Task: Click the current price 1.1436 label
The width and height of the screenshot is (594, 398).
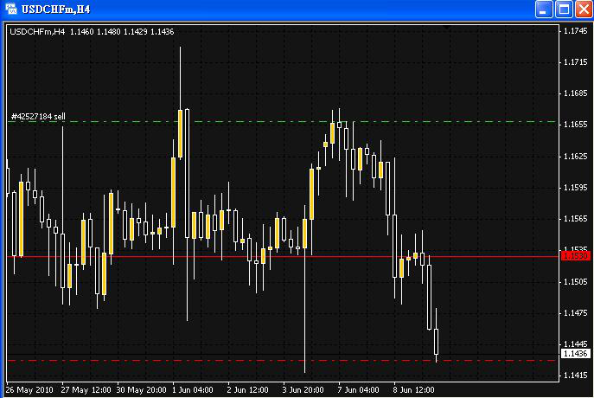Action: (576, 354)
